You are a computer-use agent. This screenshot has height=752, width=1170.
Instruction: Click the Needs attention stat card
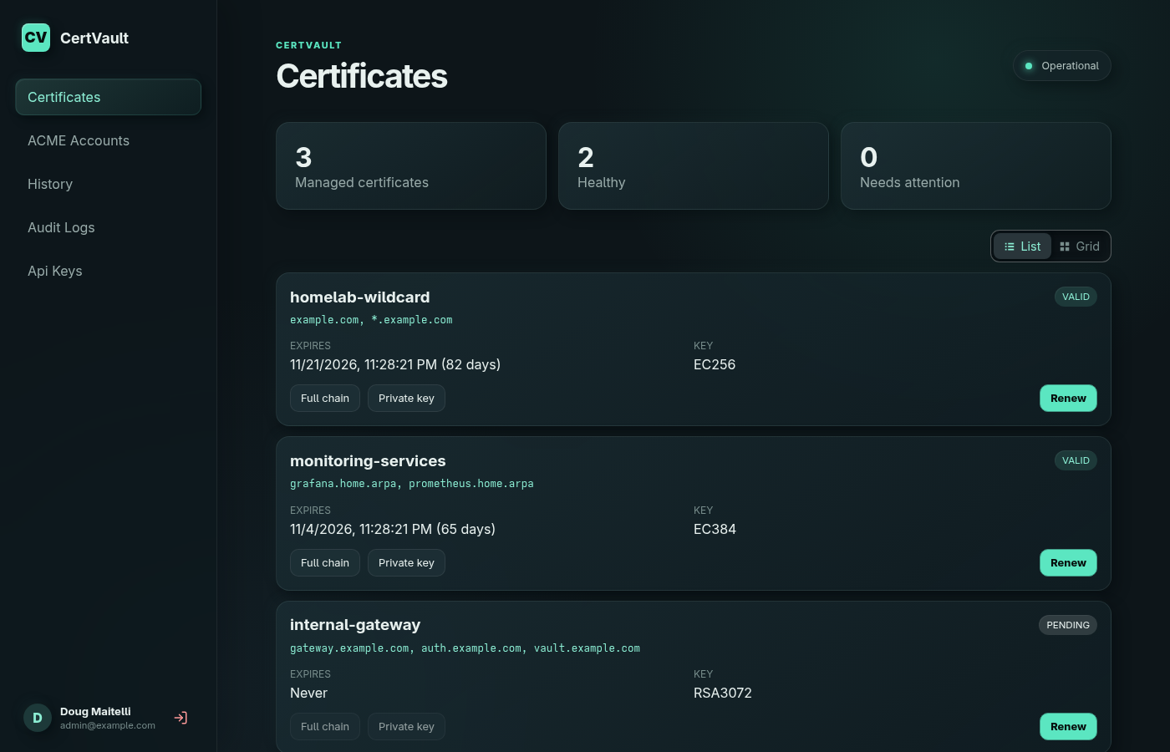click(x=976, y=166)
